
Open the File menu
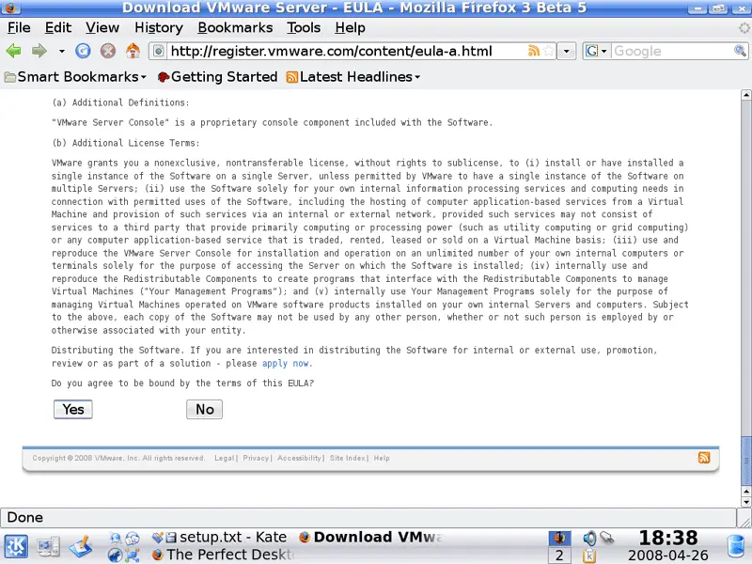click(19, 28)
